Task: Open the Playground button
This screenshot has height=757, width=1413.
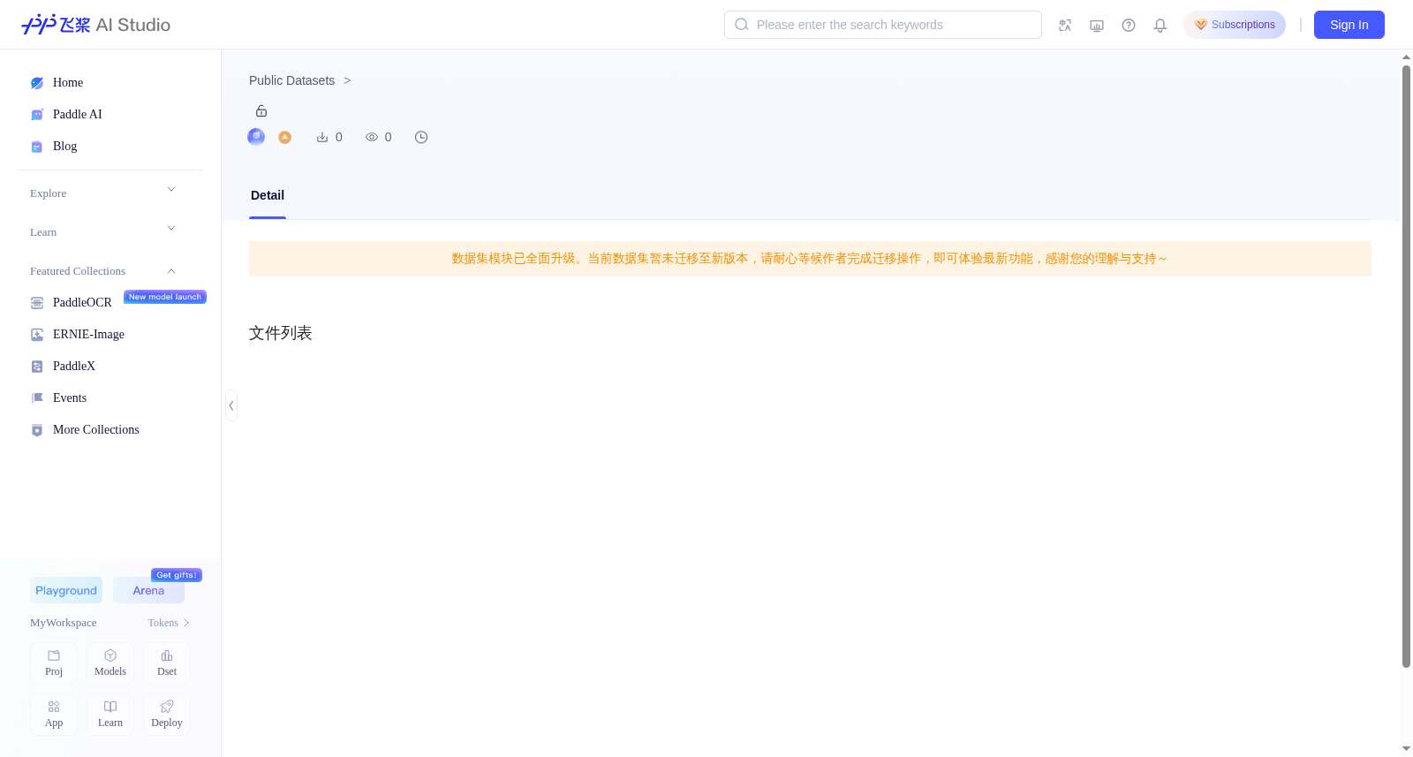Action: coord(66,591)
